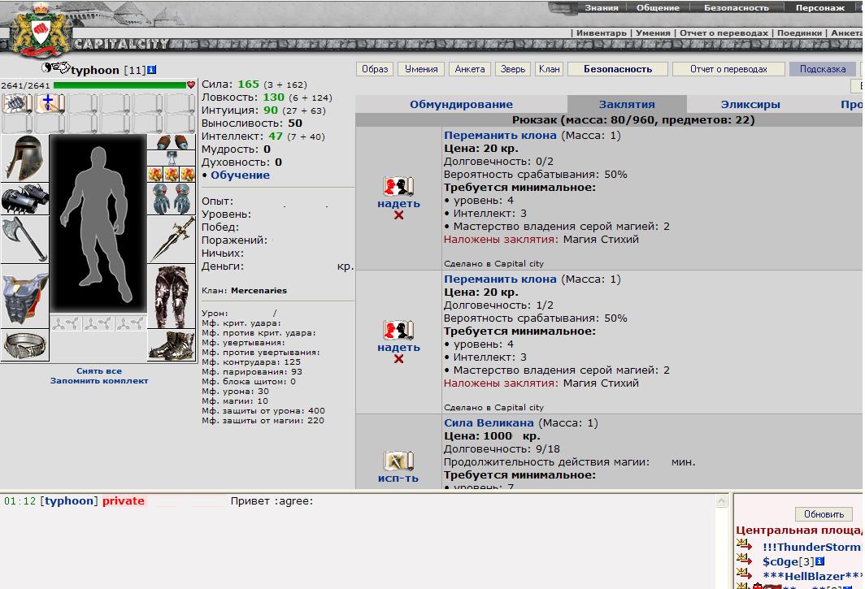The width and height of the screenshot is (865, 589).
Task: Select the equipped axe weapon icon
Action: [x=25, y=240]
